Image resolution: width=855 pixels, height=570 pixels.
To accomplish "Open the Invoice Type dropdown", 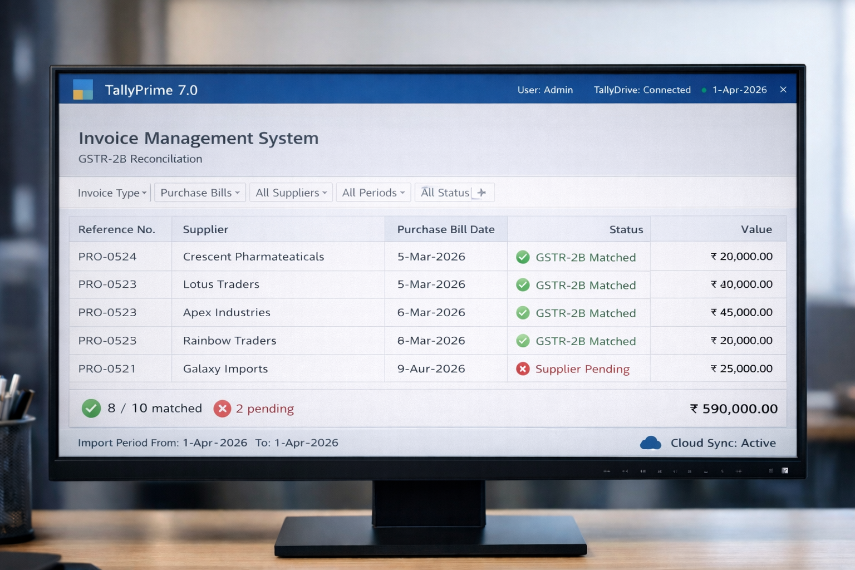I will click(x=112, y=193).
